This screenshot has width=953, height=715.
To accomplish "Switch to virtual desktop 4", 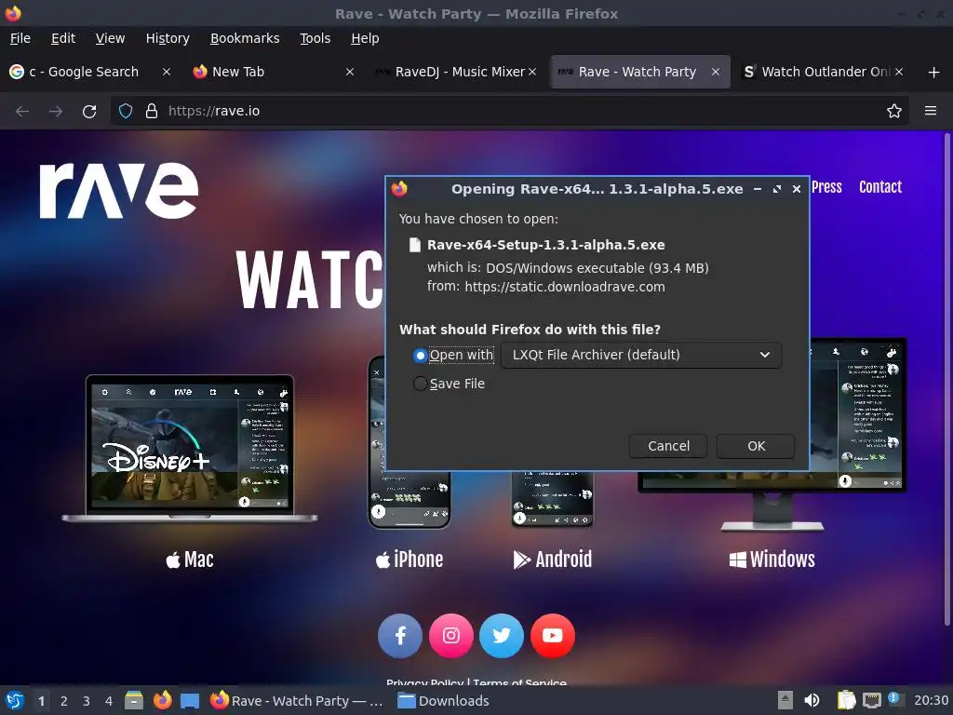I will pos(109,701).
